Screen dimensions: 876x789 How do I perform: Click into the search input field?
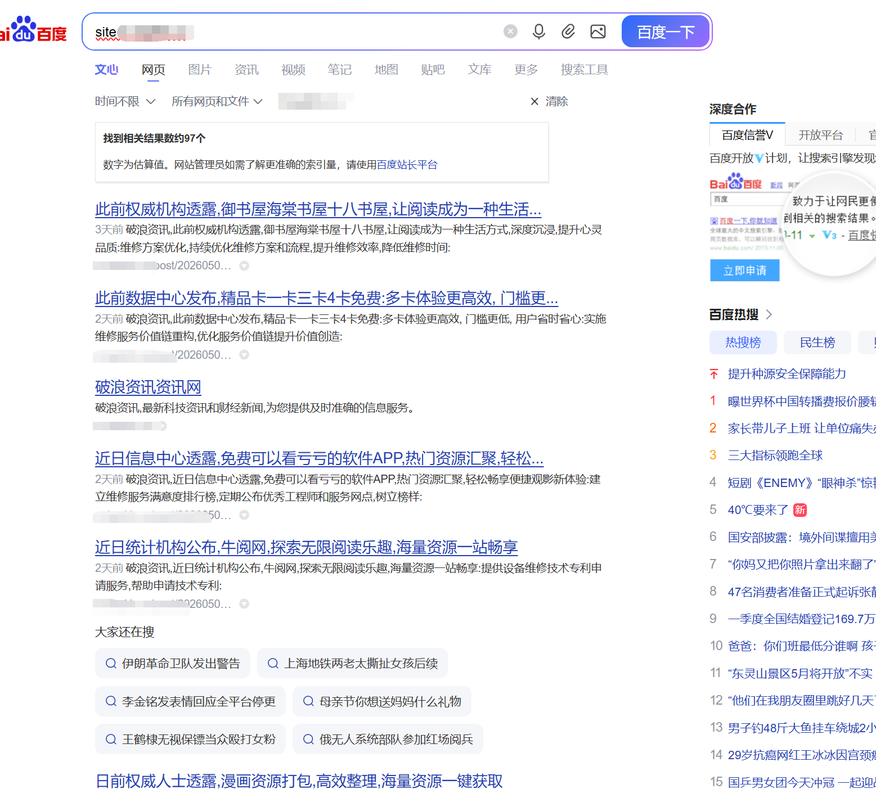pyautogui.click(x=293, y=32)
